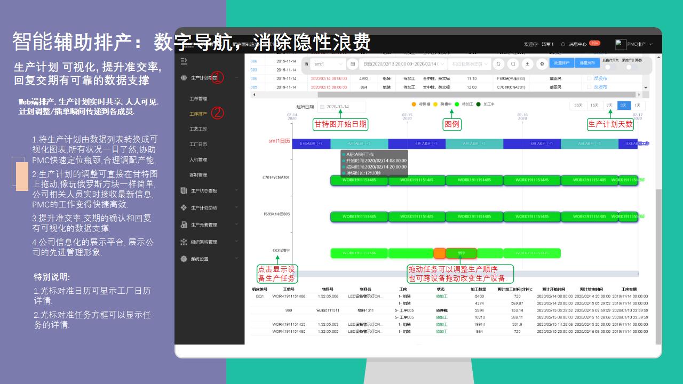
Task: Expand the 系统设置 menu chevron
Action: 236,259
